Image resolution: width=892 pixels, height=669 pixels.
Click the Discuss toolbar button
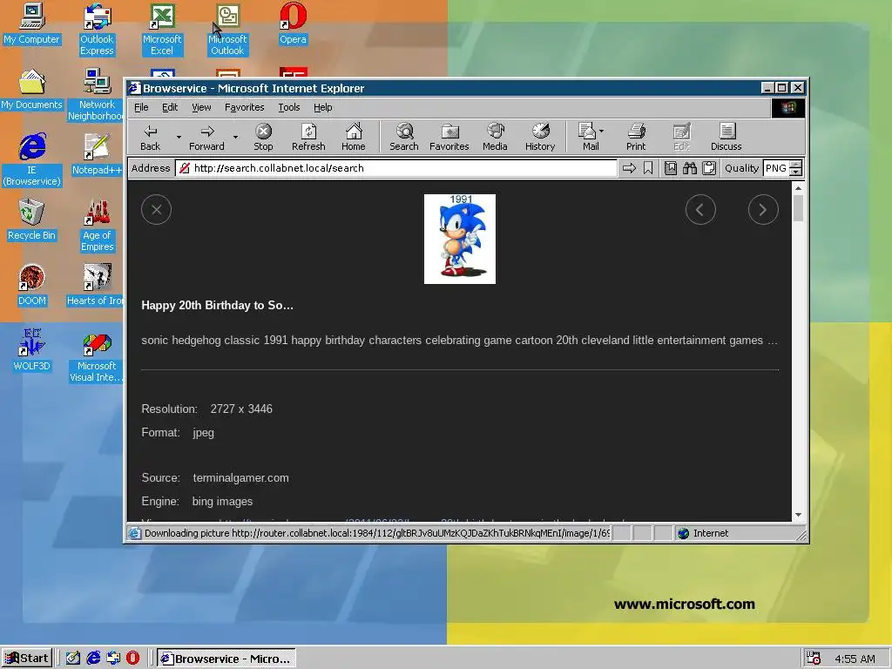coord(726,137)
